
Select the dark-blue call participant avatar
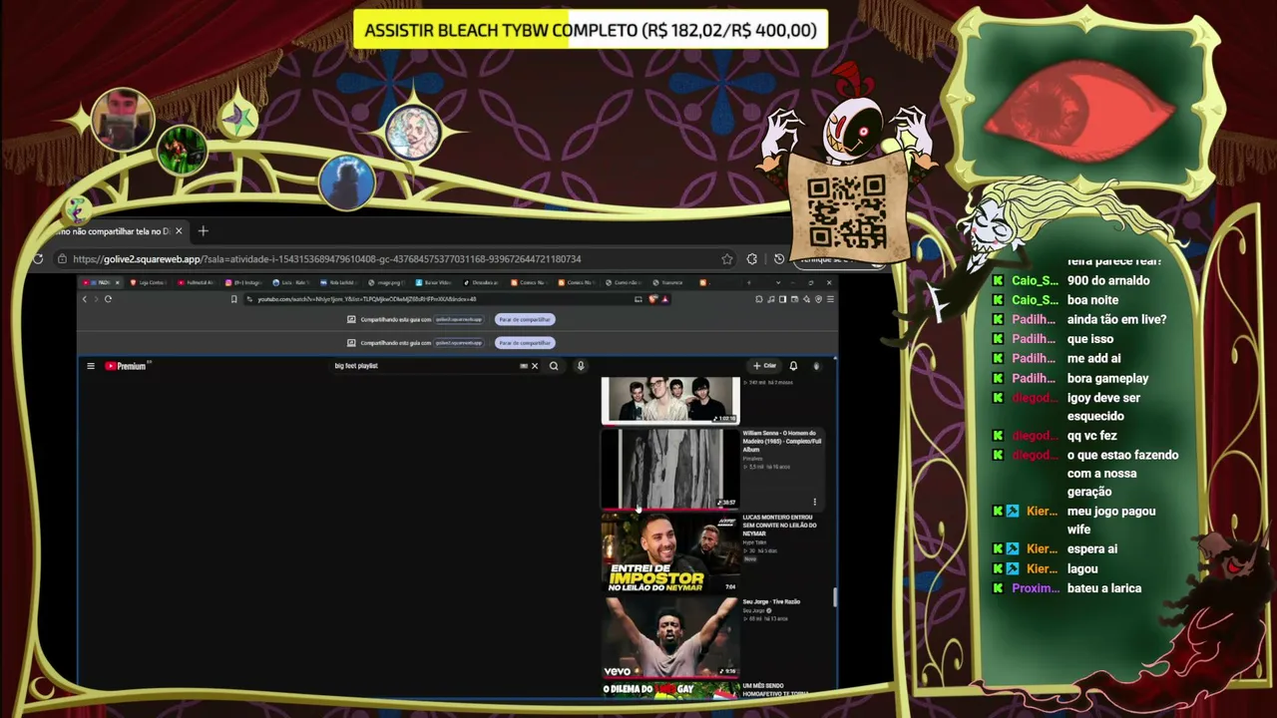tap(347, 181)
